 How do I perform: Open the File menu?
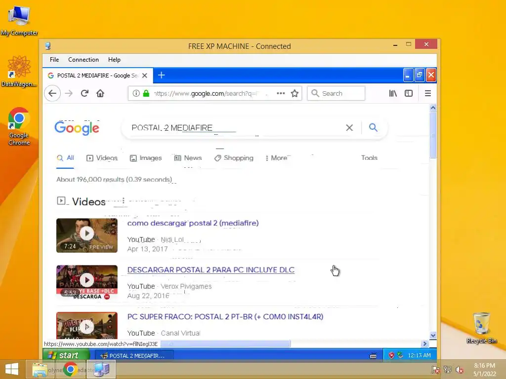coord(54,60)
